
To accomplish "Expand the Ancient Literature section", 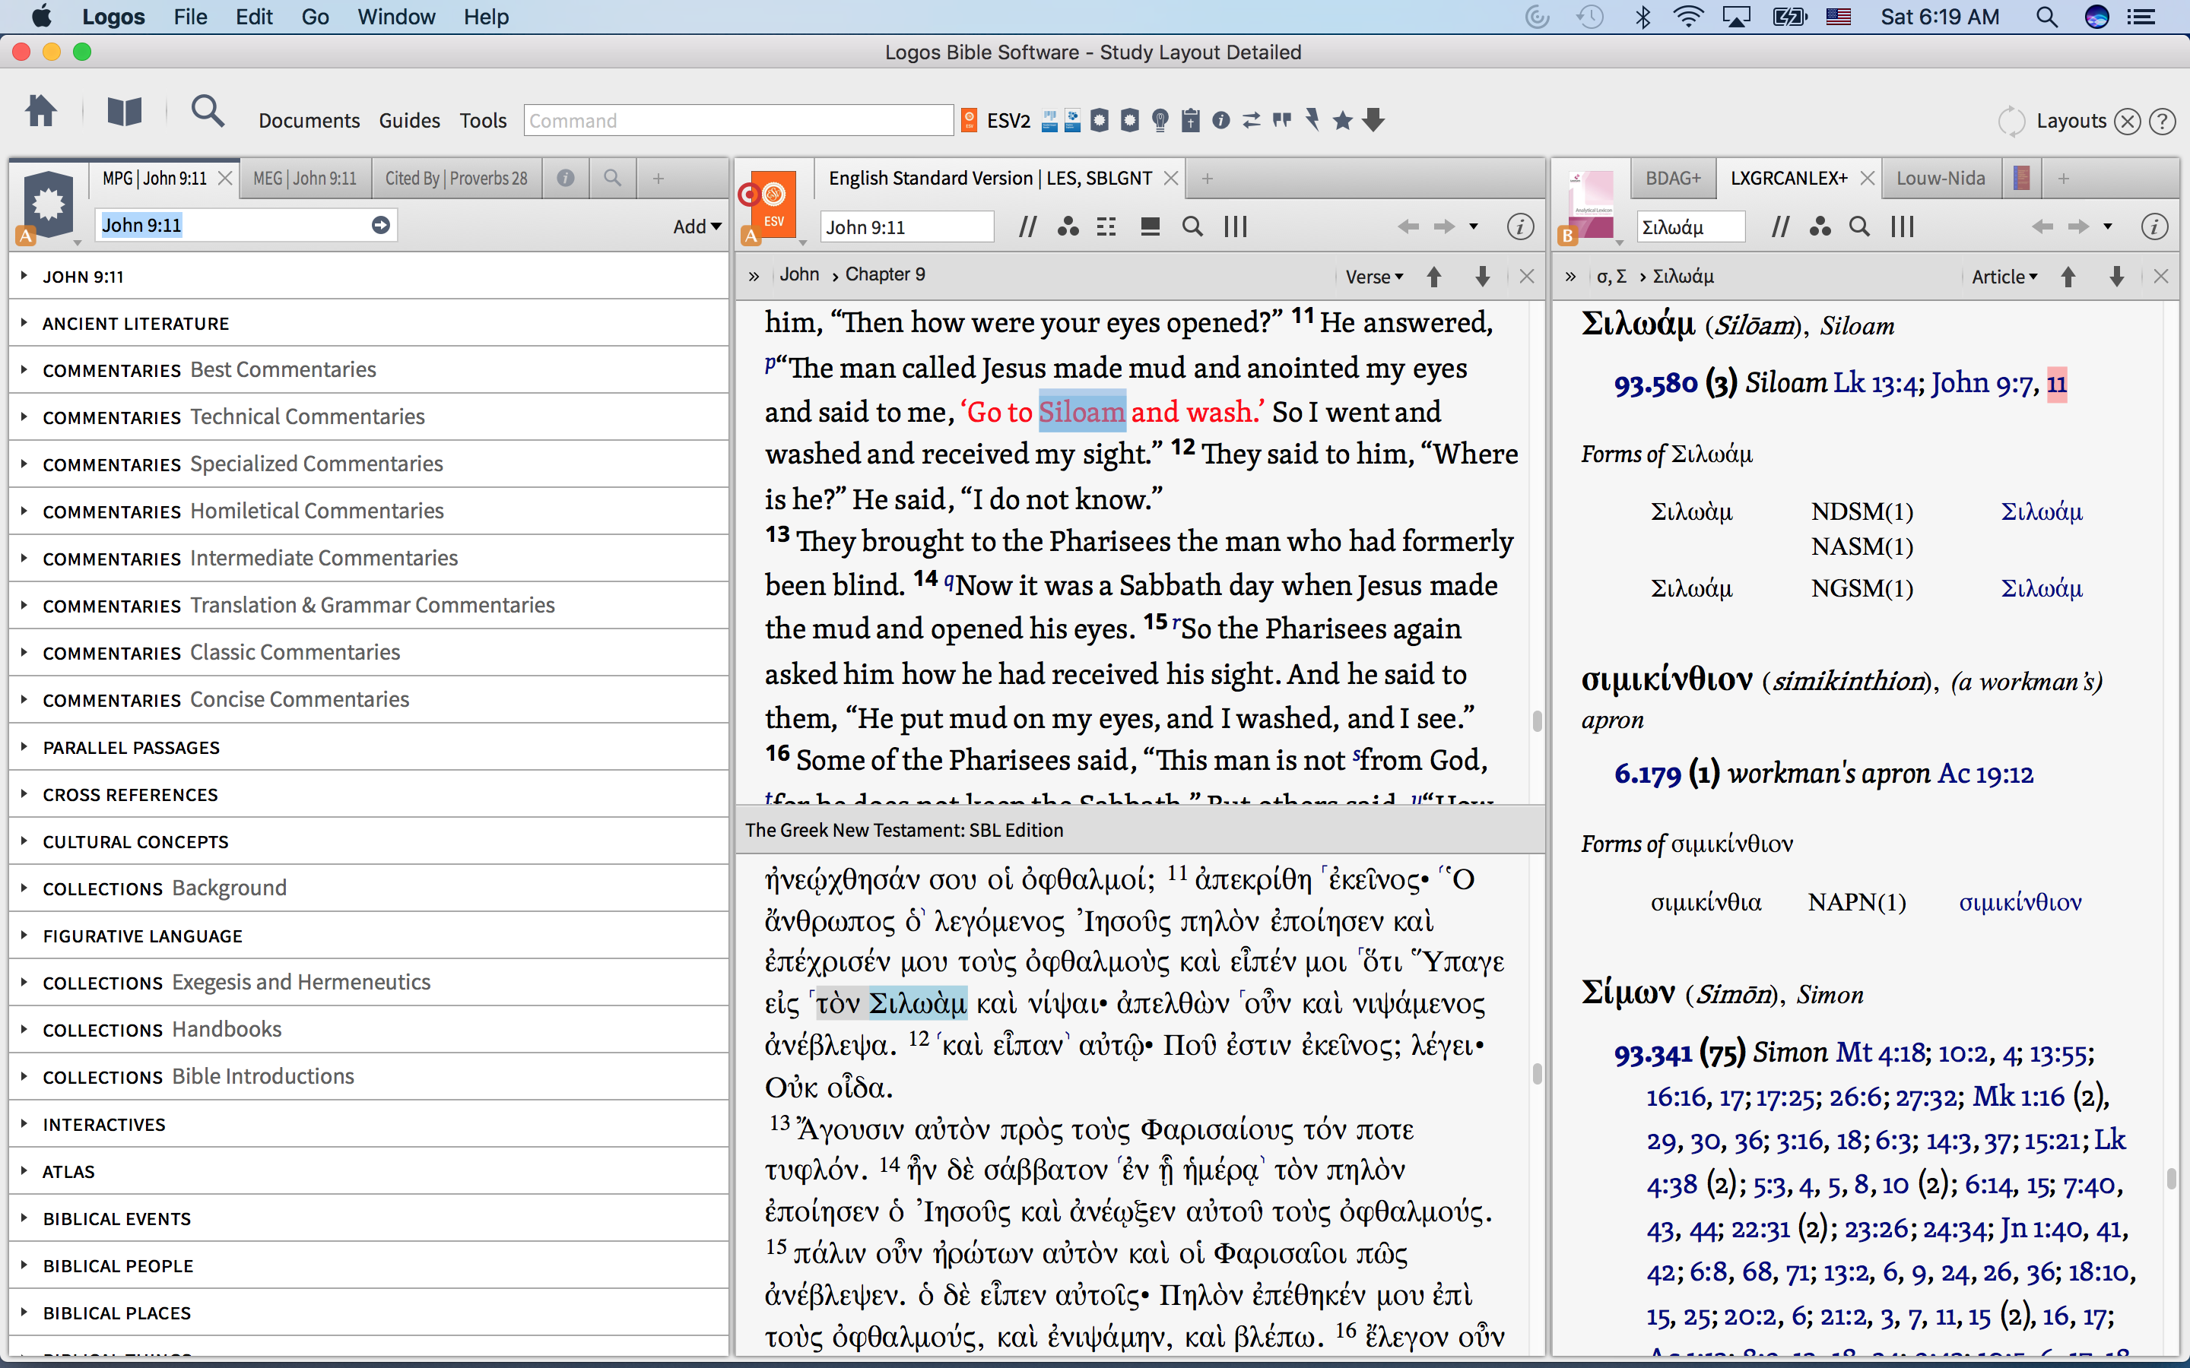I will click(x=368, y=323).
